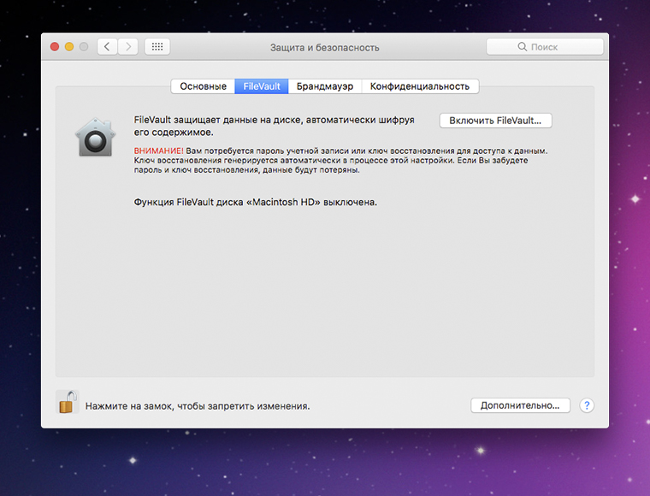Click the window title Защита и безопасность
This screenshot has width=650, height=496.
[325, 48]
